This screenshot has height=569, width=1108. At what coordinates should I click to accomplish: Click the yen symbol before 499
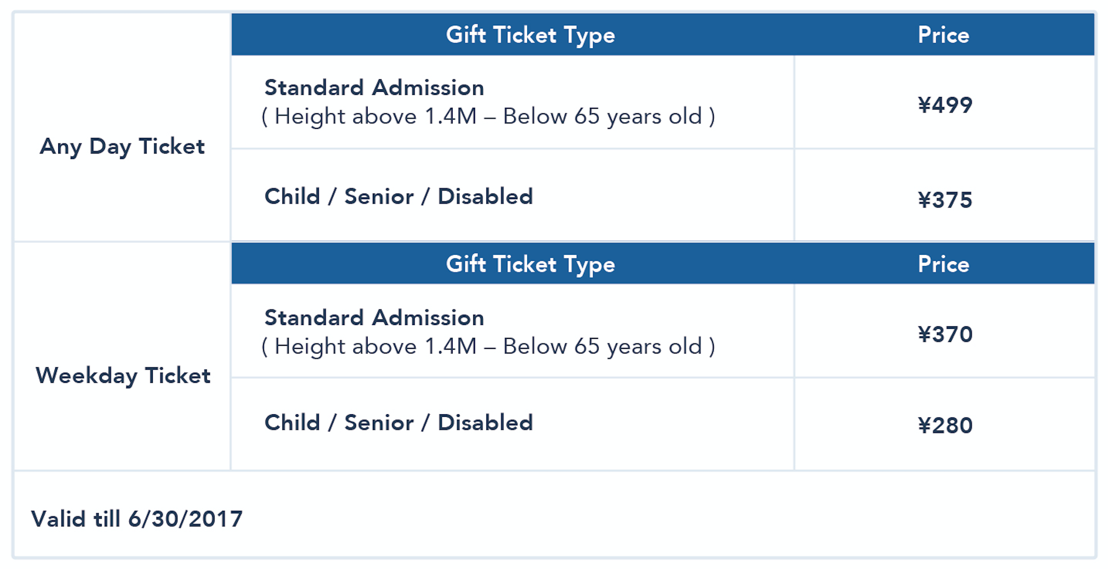925,105
